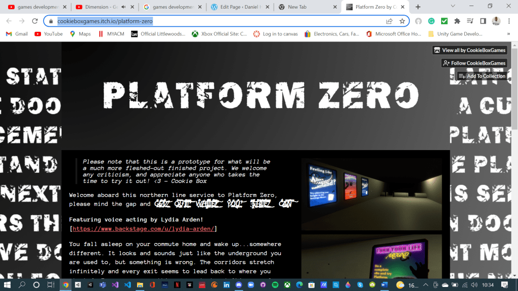The width and height of the screenshot is (518, 291).
Task: Open the Chrome profile avatar
Action: 496,21
